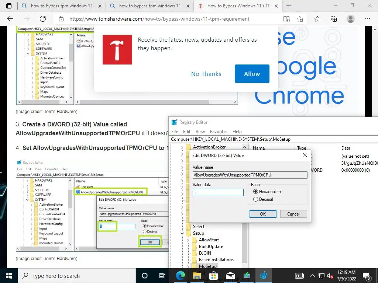
Task: Click Registry Editor address path bar
Action: coord(274,139)
